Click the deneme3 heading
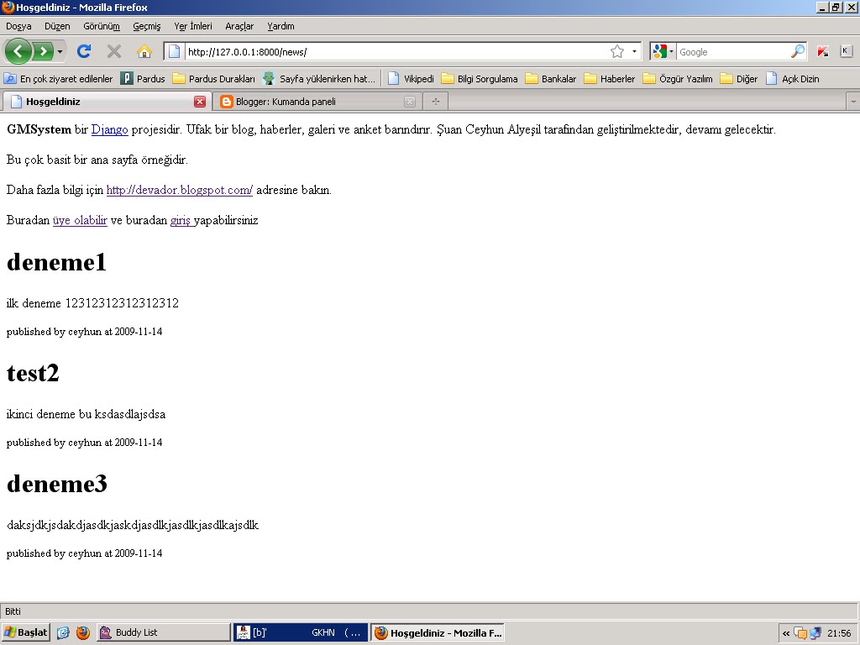This screenshot has height=645, width=860. pyautogui.click(x=57, y=484)
